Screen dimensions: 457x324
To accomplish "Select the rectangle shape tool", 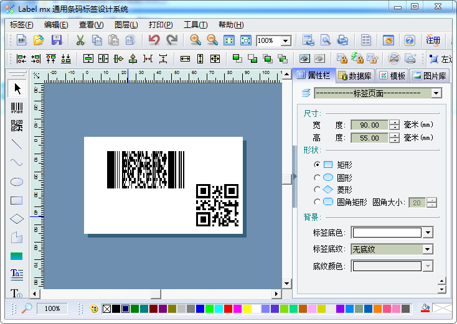I will (17, 201).
